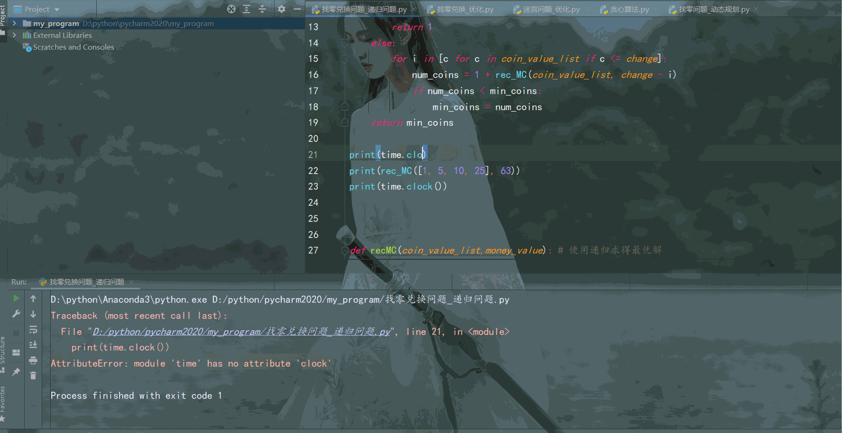Image resolution: width=842 pixels, height=433 pixels.
Task: Click the restore layout icon in Run panel
Action: [x=16, y=353]
